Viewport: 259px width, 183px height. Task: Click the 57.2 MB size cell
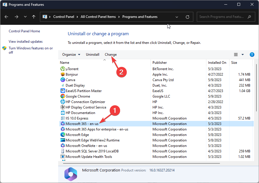click(x=244, y=118)
